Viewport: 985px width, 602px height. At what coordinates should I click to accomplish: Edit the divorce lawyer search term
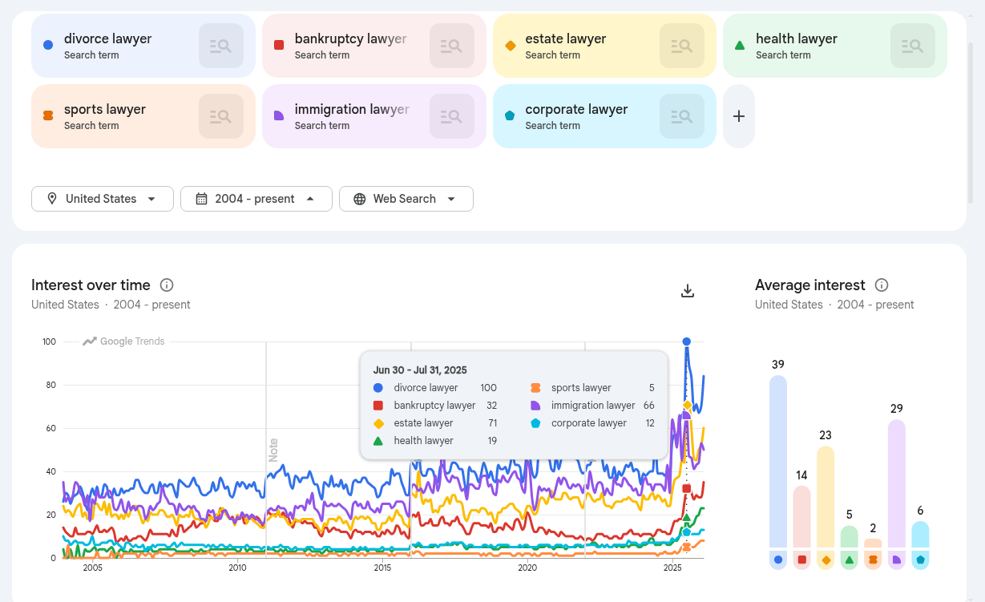click(107, 38)
